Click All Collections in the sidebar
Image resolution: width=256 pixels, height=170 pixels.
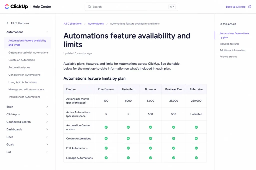[x=20, y=23]
